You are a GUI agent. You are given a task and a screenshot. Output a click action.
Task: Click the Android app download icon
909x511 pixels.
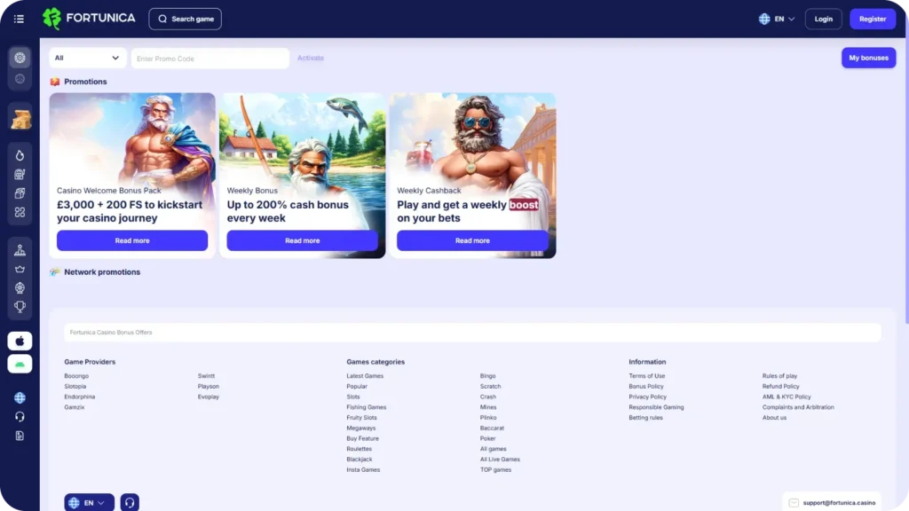coord(20,364)
